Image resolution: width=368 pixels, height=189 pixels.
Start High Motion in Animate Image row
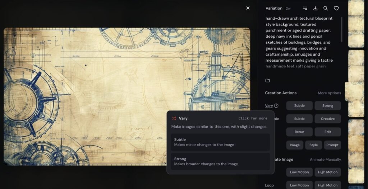point(328,172)
